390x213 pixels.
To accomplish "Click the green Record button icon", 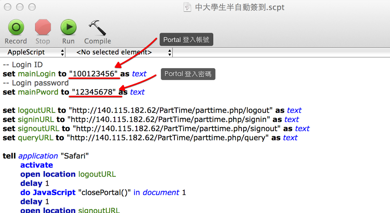I will click(x=16, y=28).
